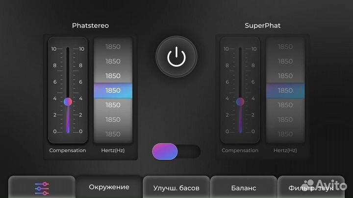This screenshot has width=353, height=198.
Task: Click the Phatstereo section title
Action: click(x=90, y=25)
